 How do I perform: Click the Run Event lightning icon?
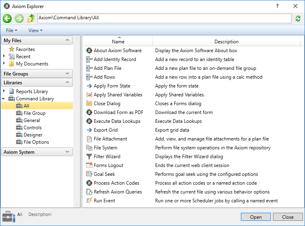click(x=89, y=201)
